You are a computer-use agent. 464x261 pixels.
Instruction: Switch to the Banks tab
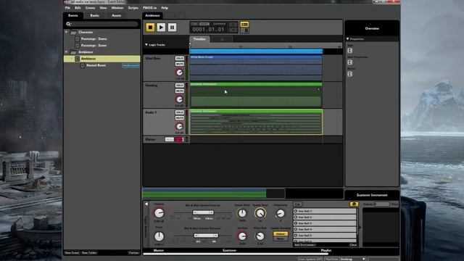pos(95,15)
